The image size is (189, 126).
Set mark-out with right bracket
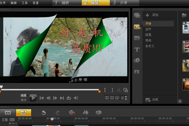click(x=112, y=90)
